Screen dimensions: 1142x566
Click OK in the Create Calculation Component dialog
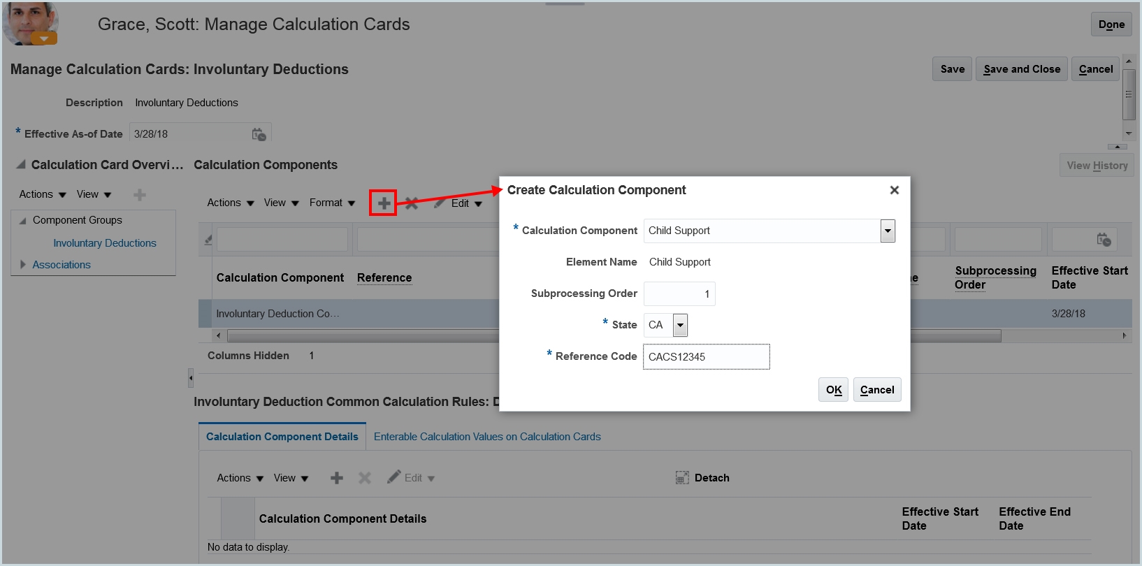(833, 390)
